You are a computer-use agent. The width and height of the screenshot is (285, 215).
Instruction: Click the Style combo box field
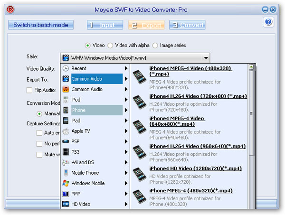point(135,58)
